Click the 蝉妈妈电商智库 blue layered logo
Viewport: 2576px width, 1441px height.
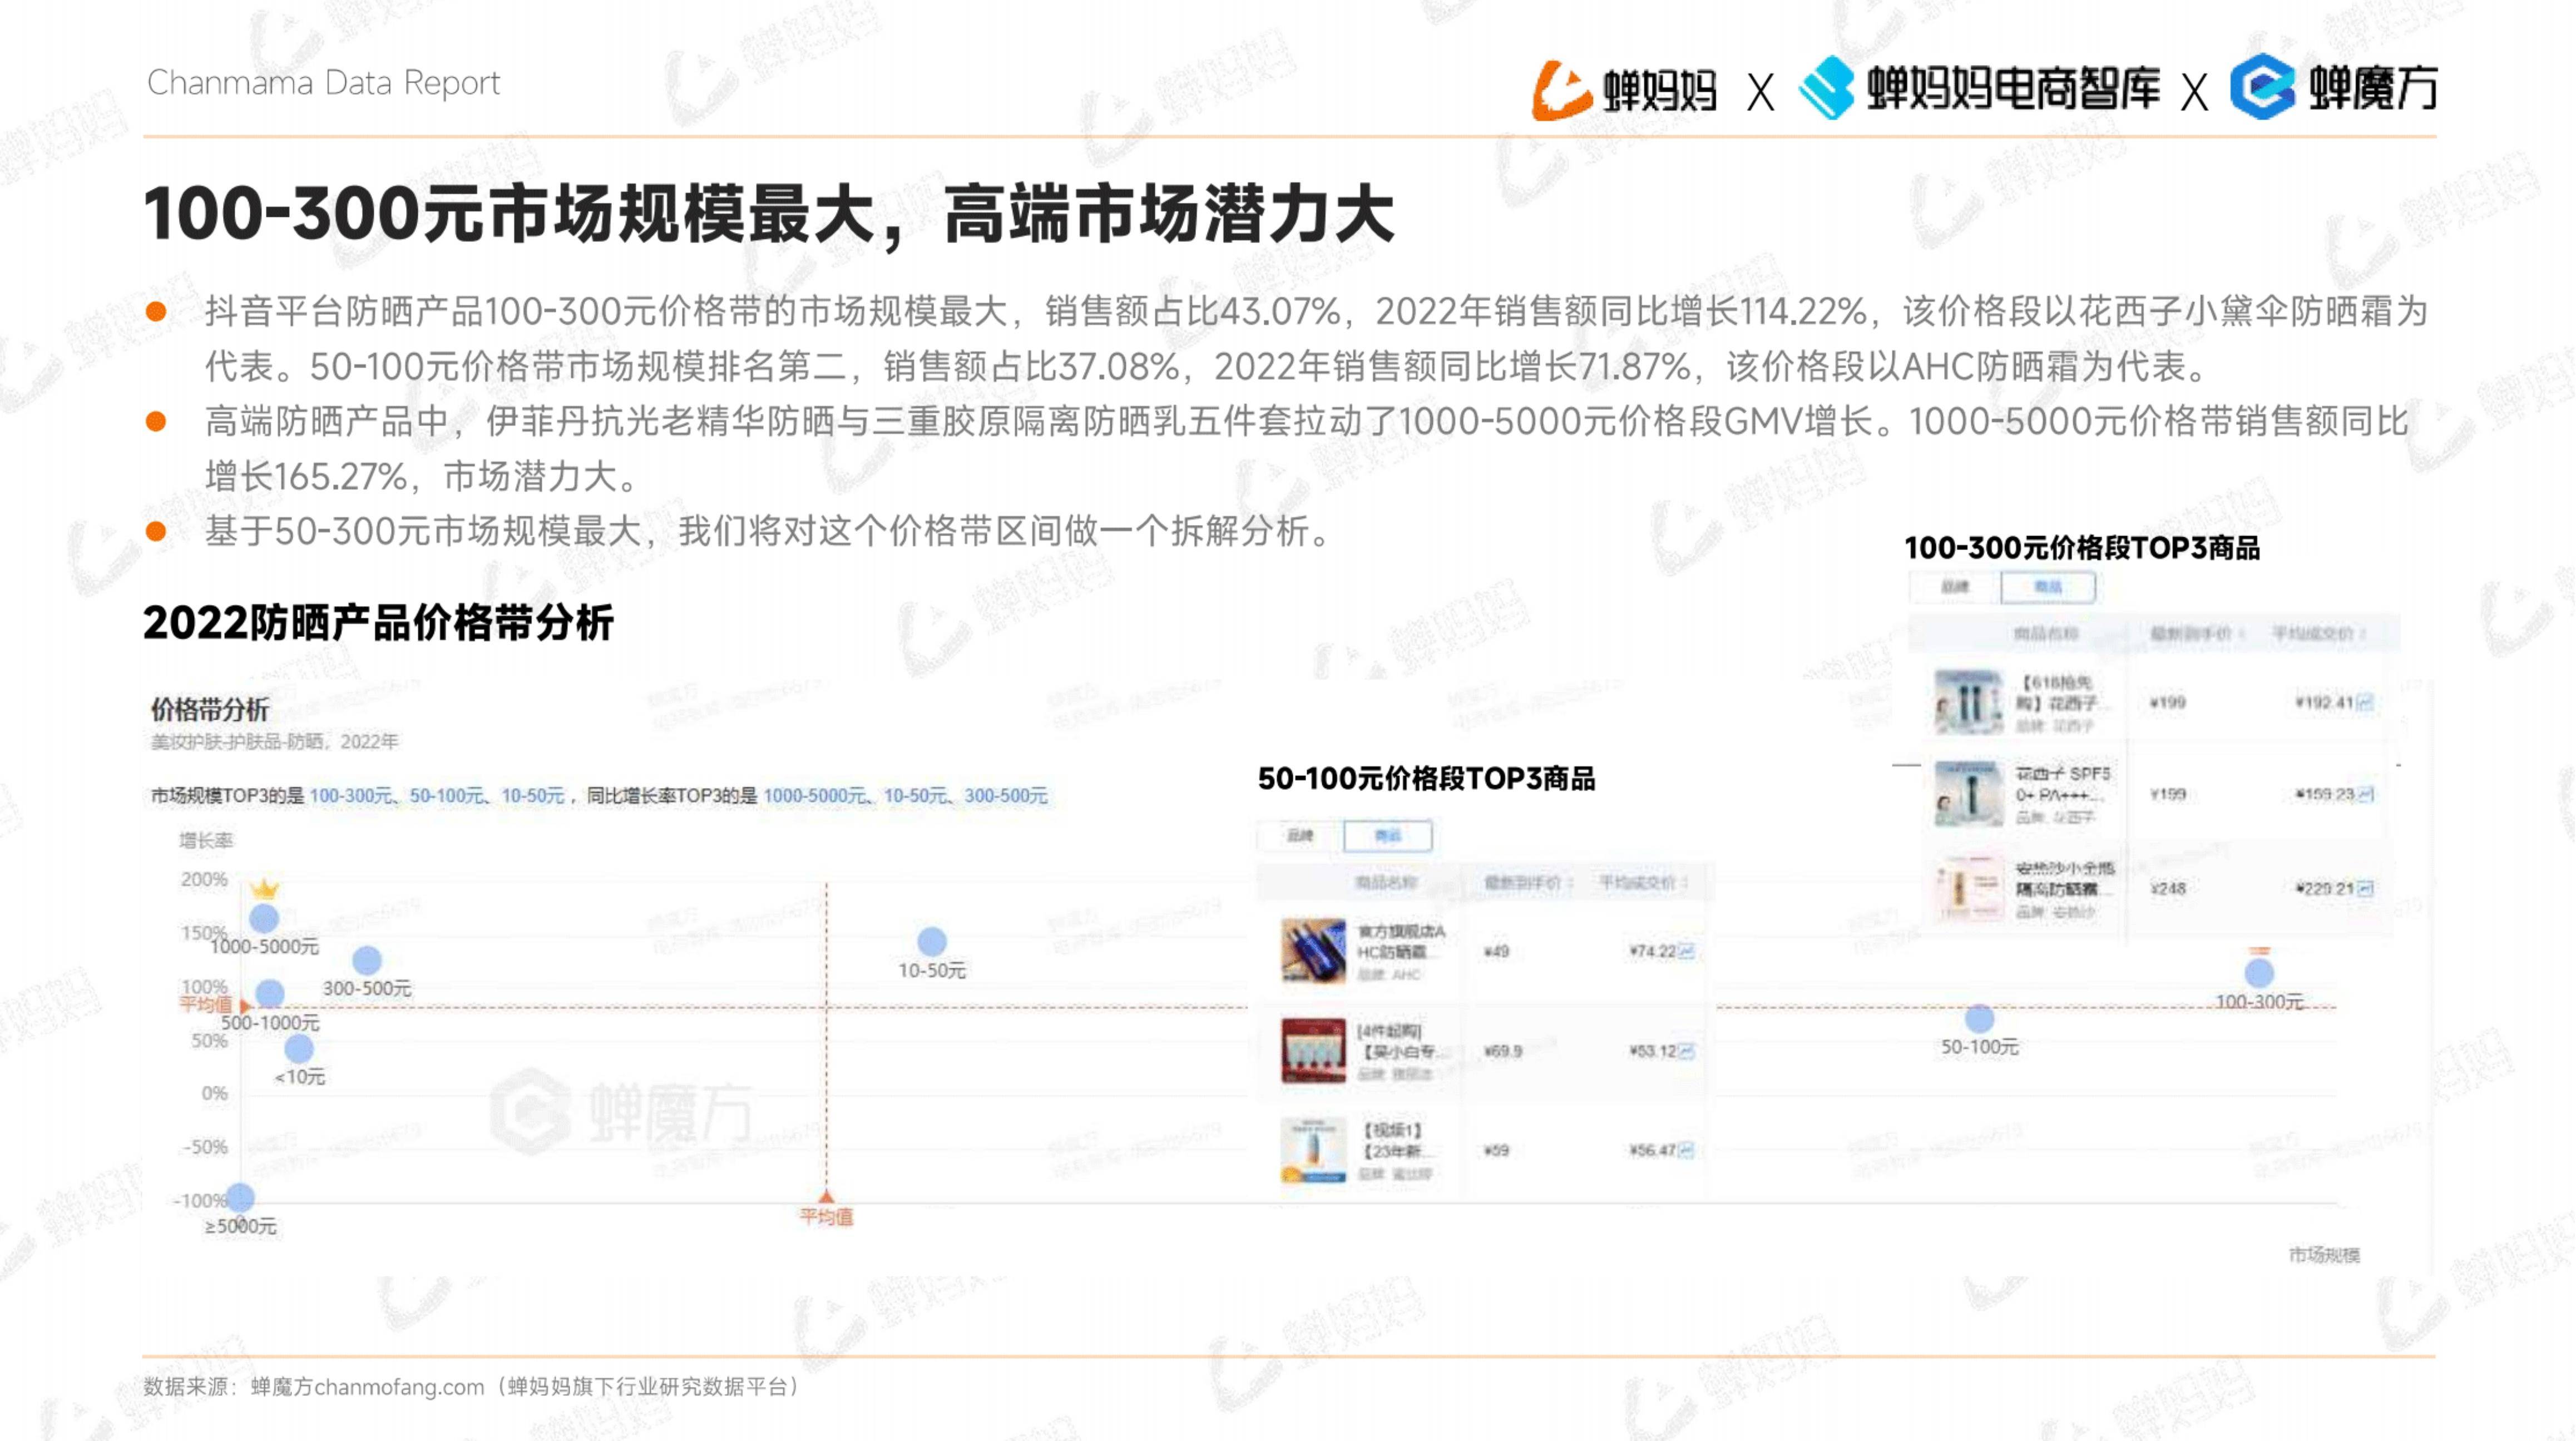1827,89
